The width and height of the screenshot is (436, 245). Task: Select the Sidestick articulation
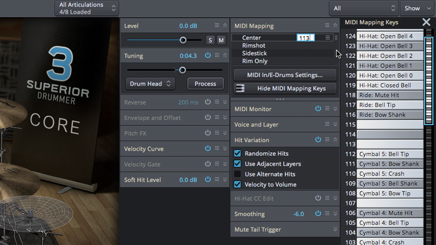coord(254,53)
